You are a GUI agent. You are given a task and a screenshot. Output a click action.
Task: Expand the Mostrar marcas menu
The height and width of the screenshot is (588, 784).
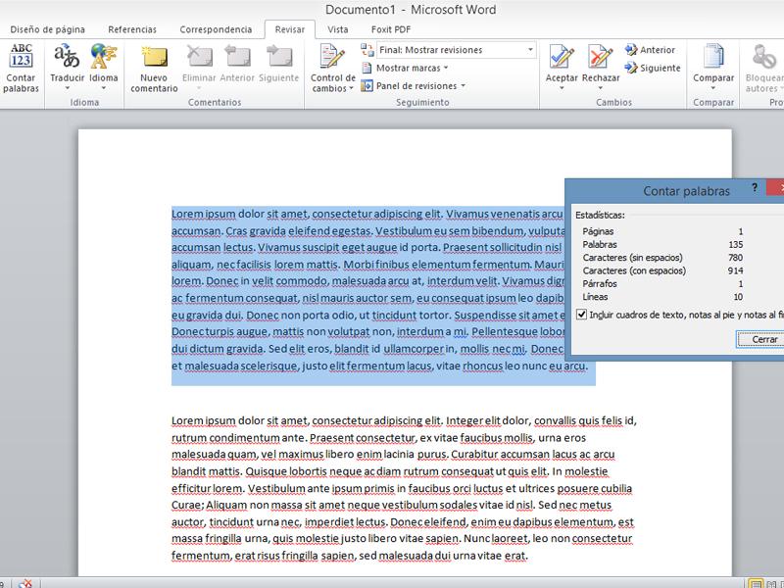(405, 69)
